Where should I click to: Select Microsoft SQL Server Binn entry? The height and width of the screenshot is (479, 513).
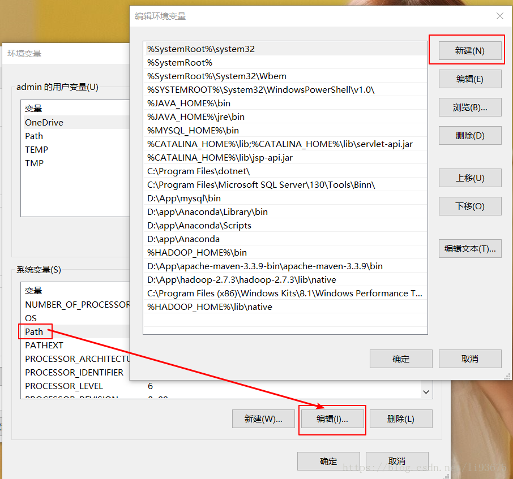pyautogui.click(x=285, y=184)
